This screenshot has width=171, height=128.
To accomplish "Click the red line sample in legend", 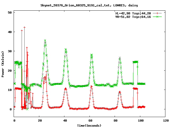I will (157, 13).
